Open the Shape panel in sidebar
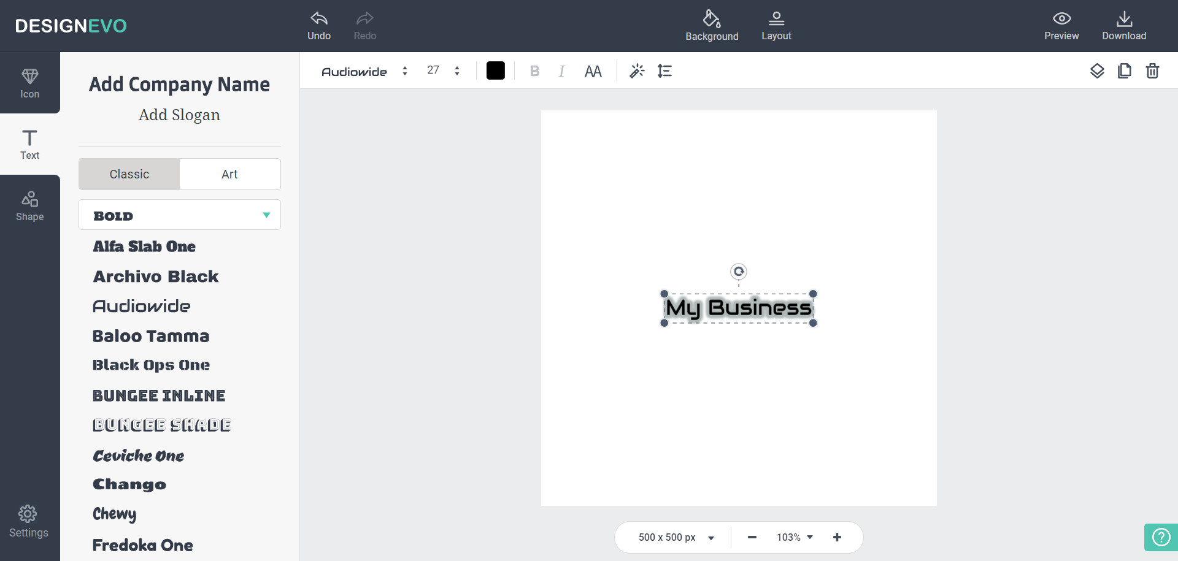1178x561 pixels. [x=30, y=205]
